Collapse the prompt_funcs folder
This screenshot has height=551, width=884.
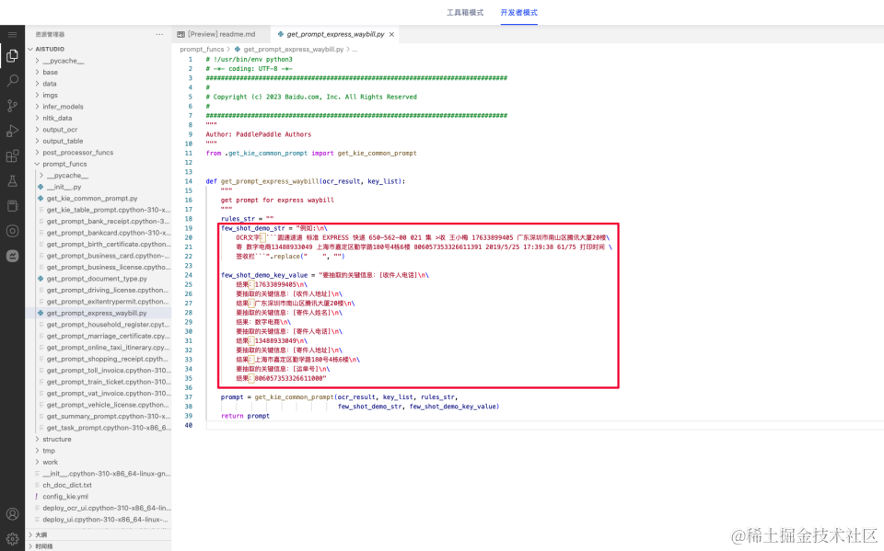click(x=64, y=164)
